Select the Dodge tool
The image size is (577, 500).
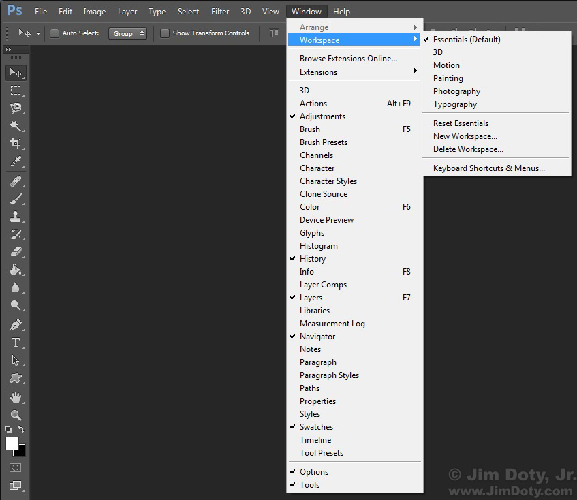click(x=16, y=305)
